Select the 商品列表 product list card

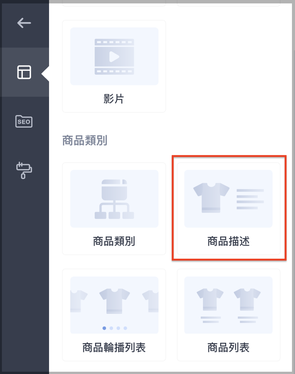click(x=228, y=315)
